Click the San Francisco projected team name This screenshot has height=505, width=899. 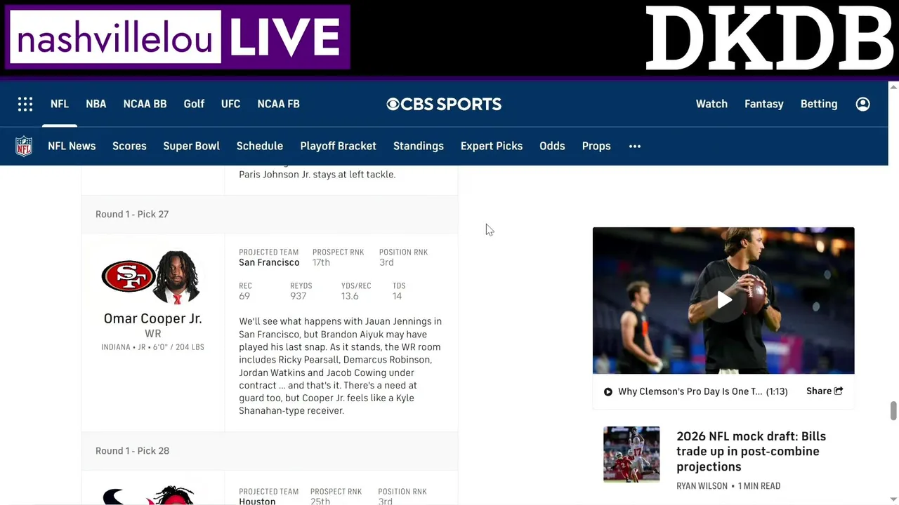269,262
